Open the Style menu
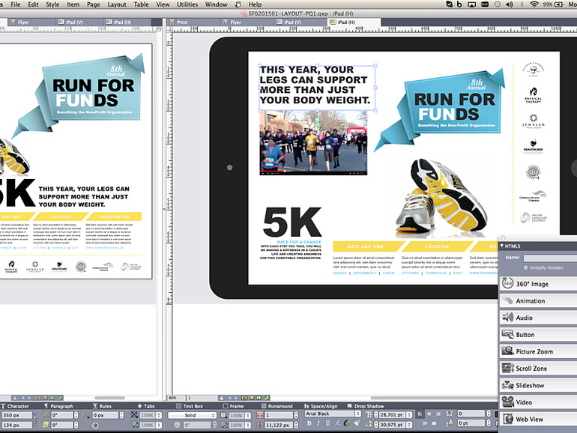This screenshot has width=577, height=433. point(52,4)
